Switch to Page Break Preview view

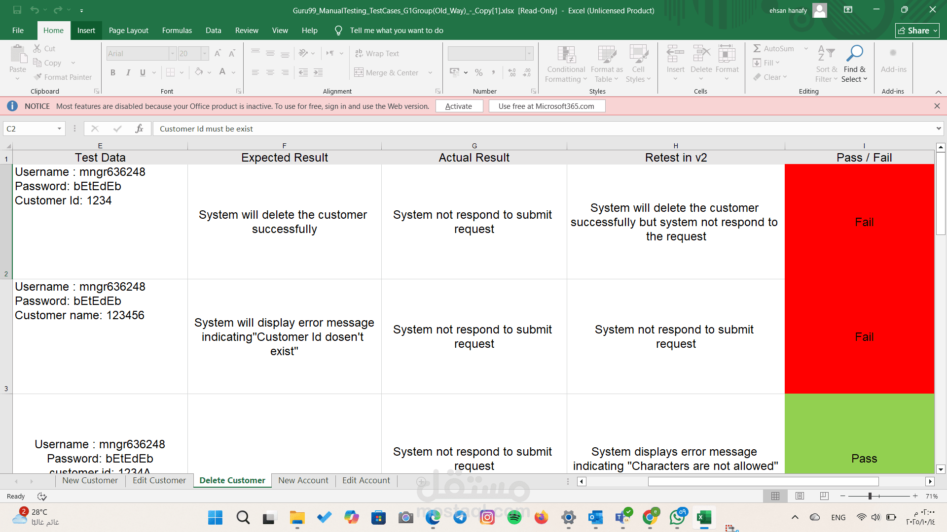(824, 496)
